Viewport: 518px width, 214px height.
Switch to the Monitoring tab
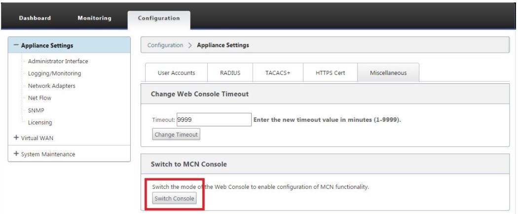point(95,18)
